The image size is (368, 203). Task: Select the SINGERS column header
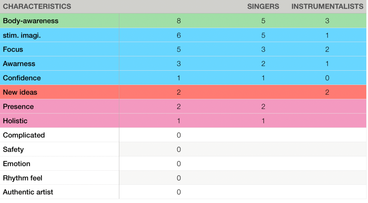click(x=263, y=6)
